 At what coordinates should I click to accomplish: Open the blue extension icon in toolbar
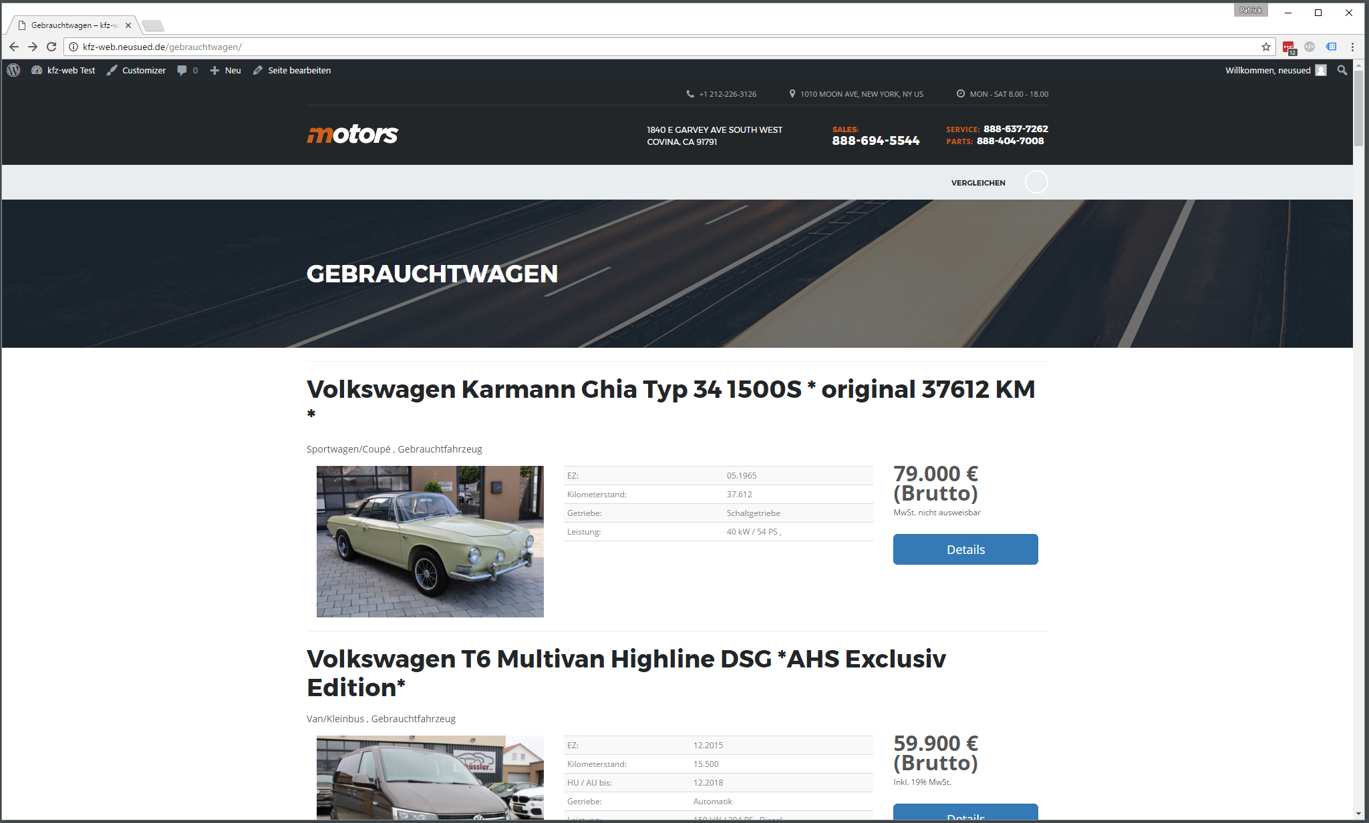[x=1331, y=47]
